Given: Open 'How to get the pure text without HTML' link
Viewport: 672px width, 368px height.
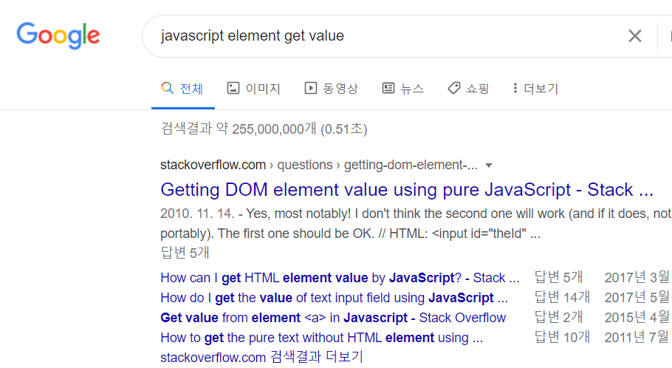Looking at the screenshot, I should point(321,338).
